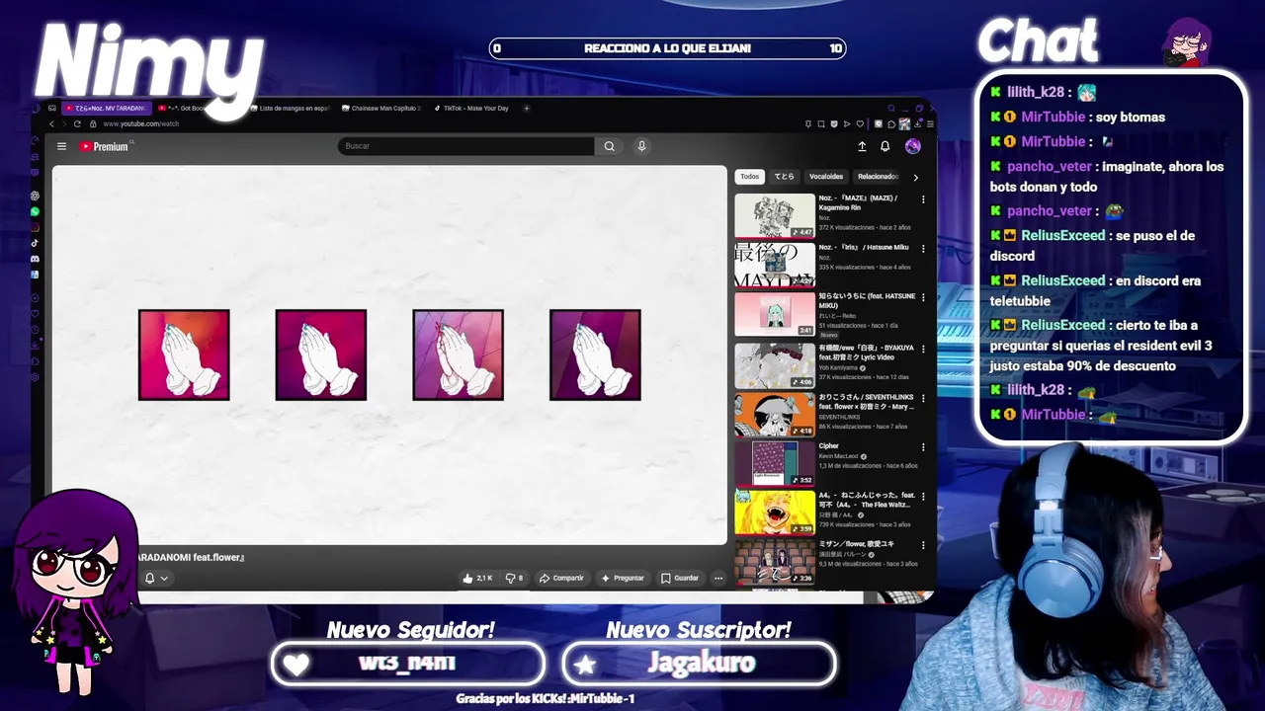Open options menu for SEVENTHLINKS video
The height and width of the screenshot is (711, 1265).
923,397
